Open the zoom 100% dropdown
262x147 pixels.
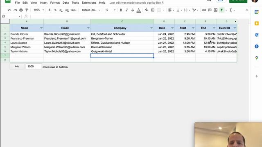click(x=39, y=10)
